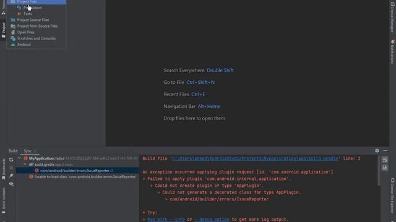Image resolution: width=396 pixels, height=222 pixels.
Task: Choose Project Non-Source Files view
Action: 37,26
